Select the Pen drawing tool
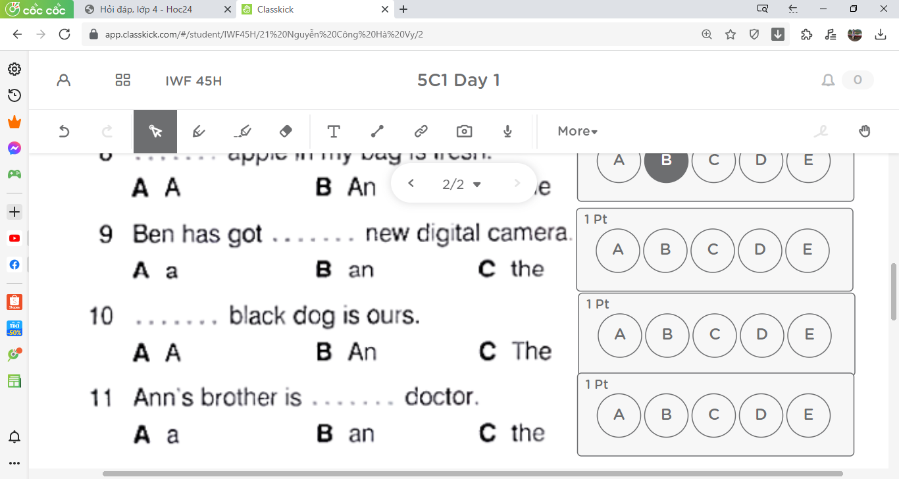The width and height of the screenshot is (899, 479). tap(199, 132)
